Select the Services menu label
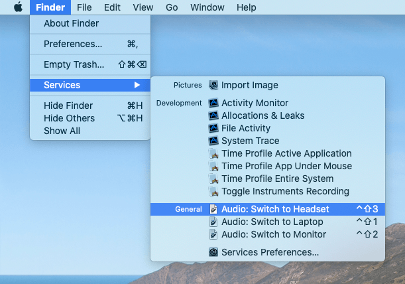Image resolution: width=405 pixels, height=284 pixels. pyautogui.click(x=62, y=85)
